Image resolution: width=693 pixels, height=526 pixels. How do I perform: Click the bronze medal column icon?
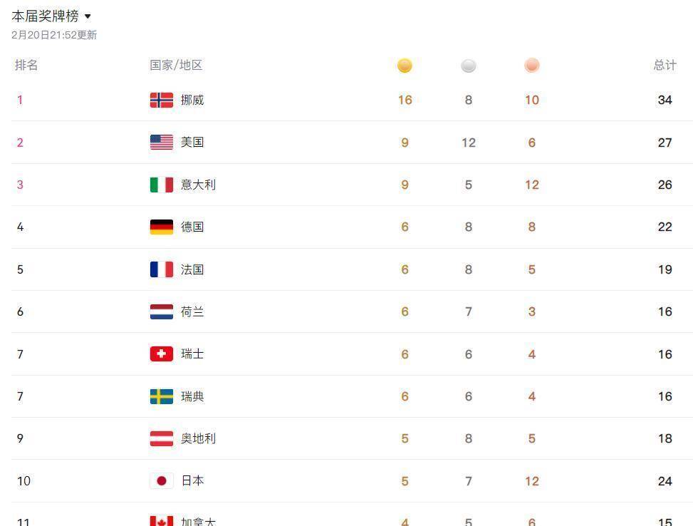(531, 66)
